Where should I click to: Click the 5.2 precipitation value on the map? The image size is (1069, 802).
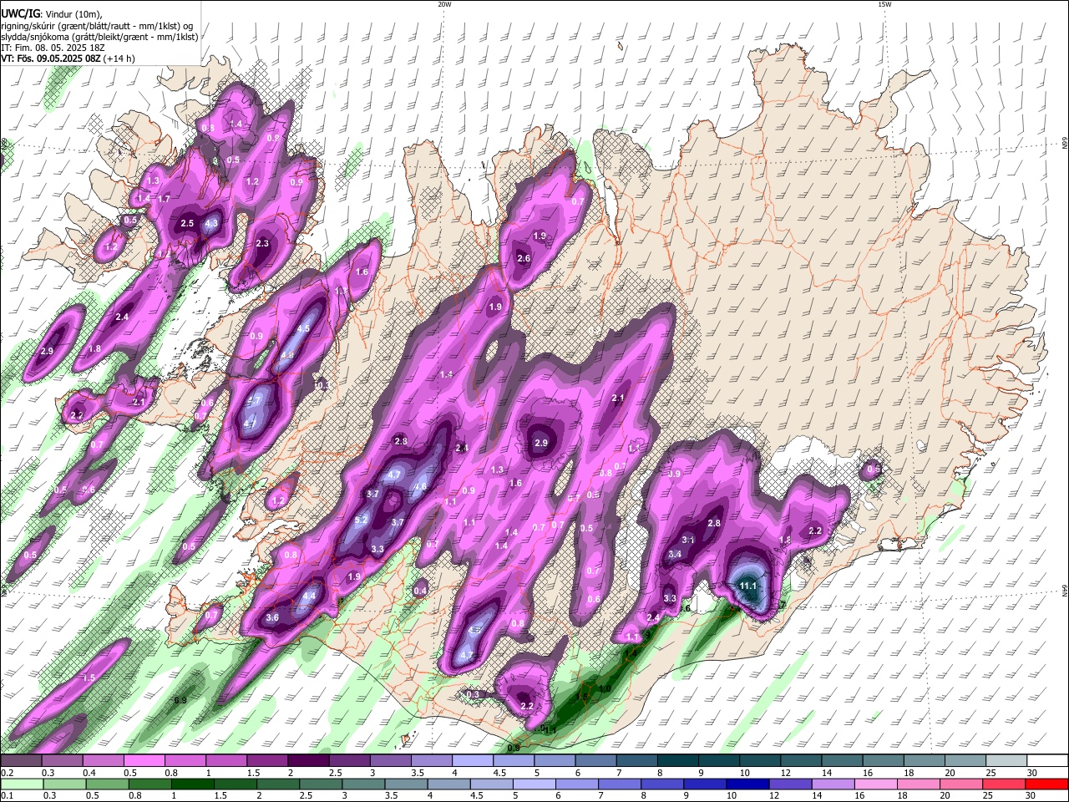362,520
